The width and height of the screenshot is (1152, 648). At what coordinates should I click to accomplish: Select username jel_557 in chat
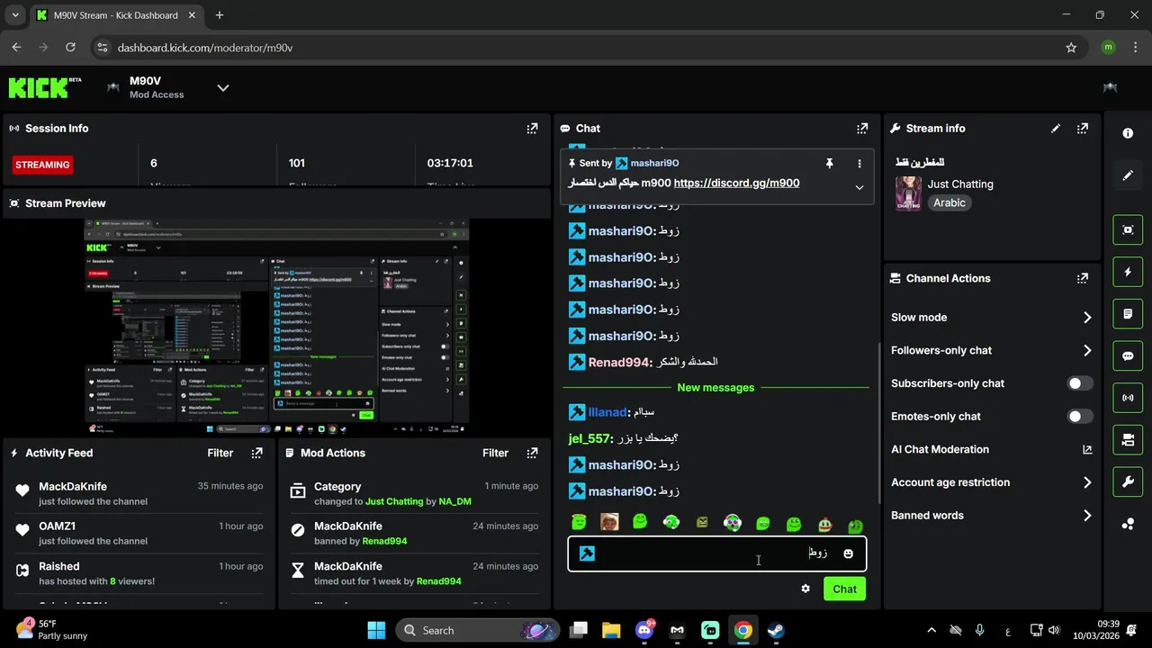589,438
